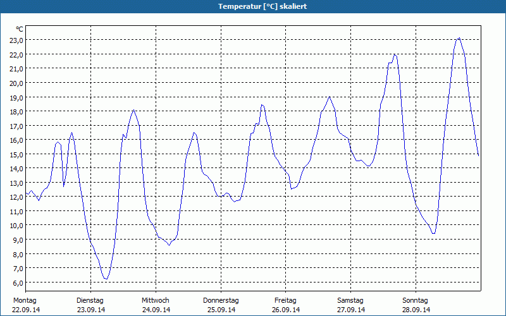506x316 pixels.
Task: Click the 25.09.14 date label
Action: point(221,310)
